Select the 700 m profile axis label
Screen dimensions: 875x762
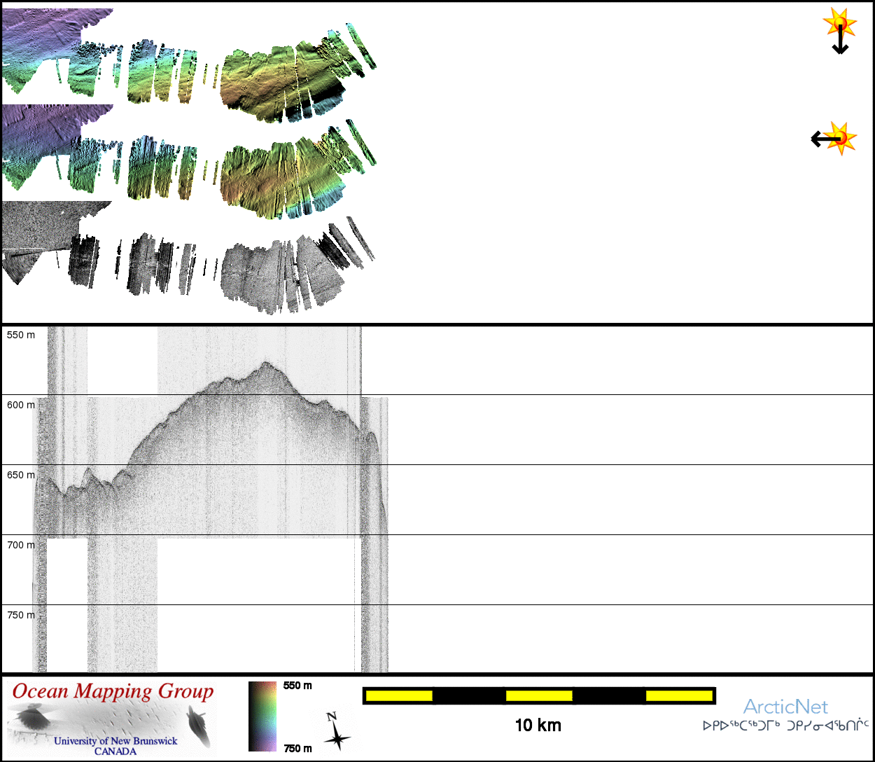21,545
